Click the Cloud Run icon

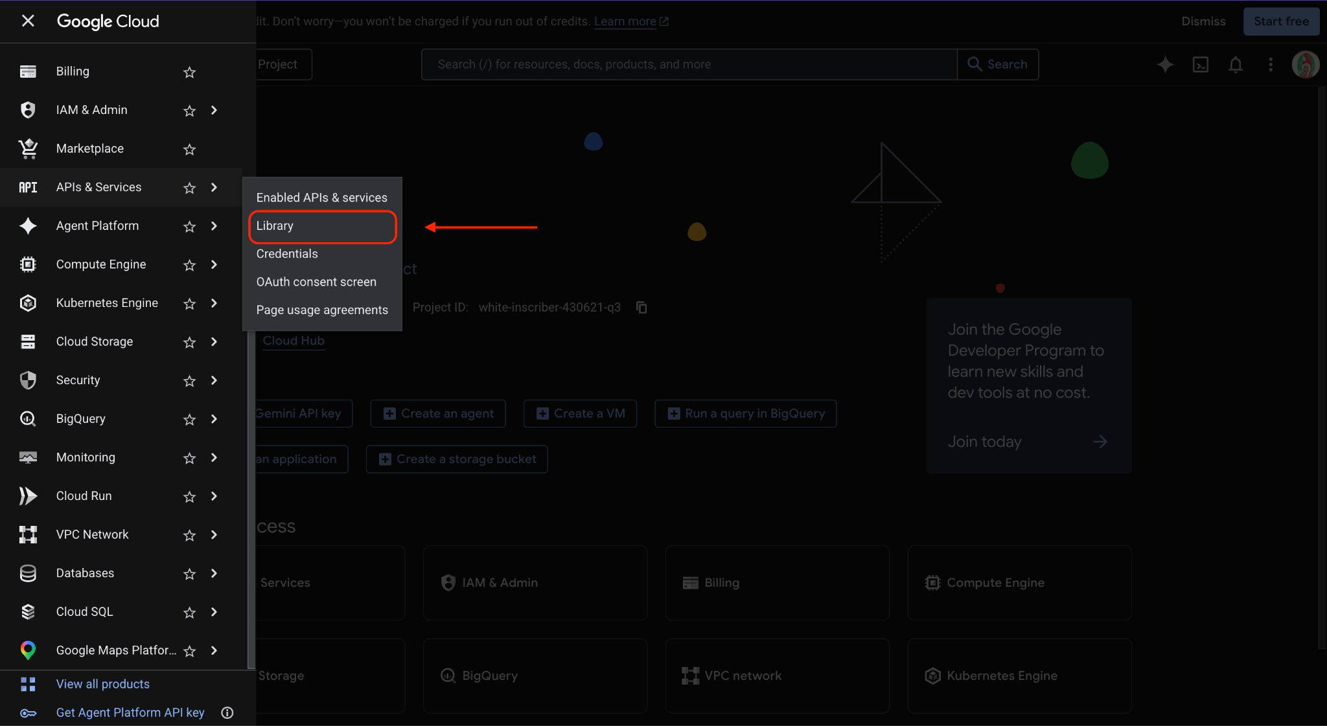click(28, 496)
